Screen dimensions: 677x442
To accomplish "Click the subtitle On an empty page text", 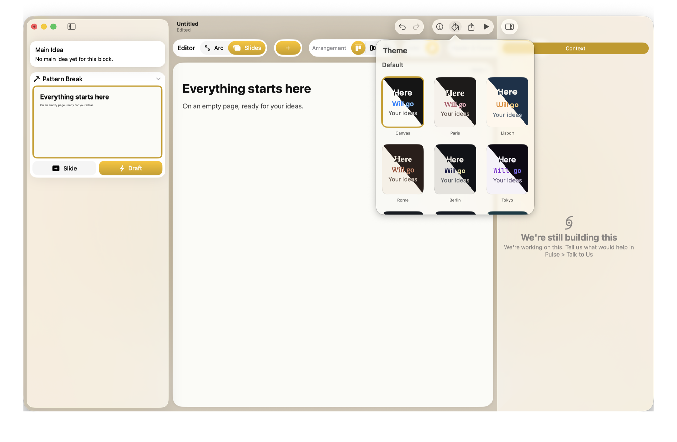I will point(243,106).
